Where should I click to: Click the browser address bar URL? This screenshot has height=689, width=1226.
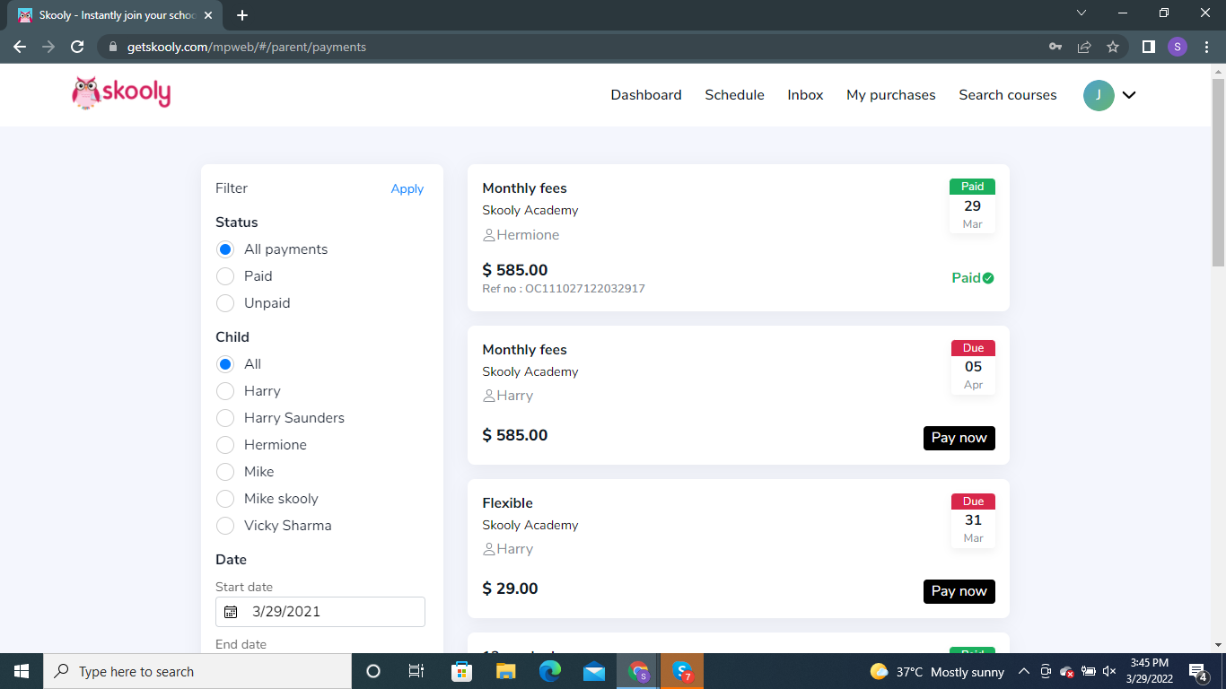click(x=247, y=47)
